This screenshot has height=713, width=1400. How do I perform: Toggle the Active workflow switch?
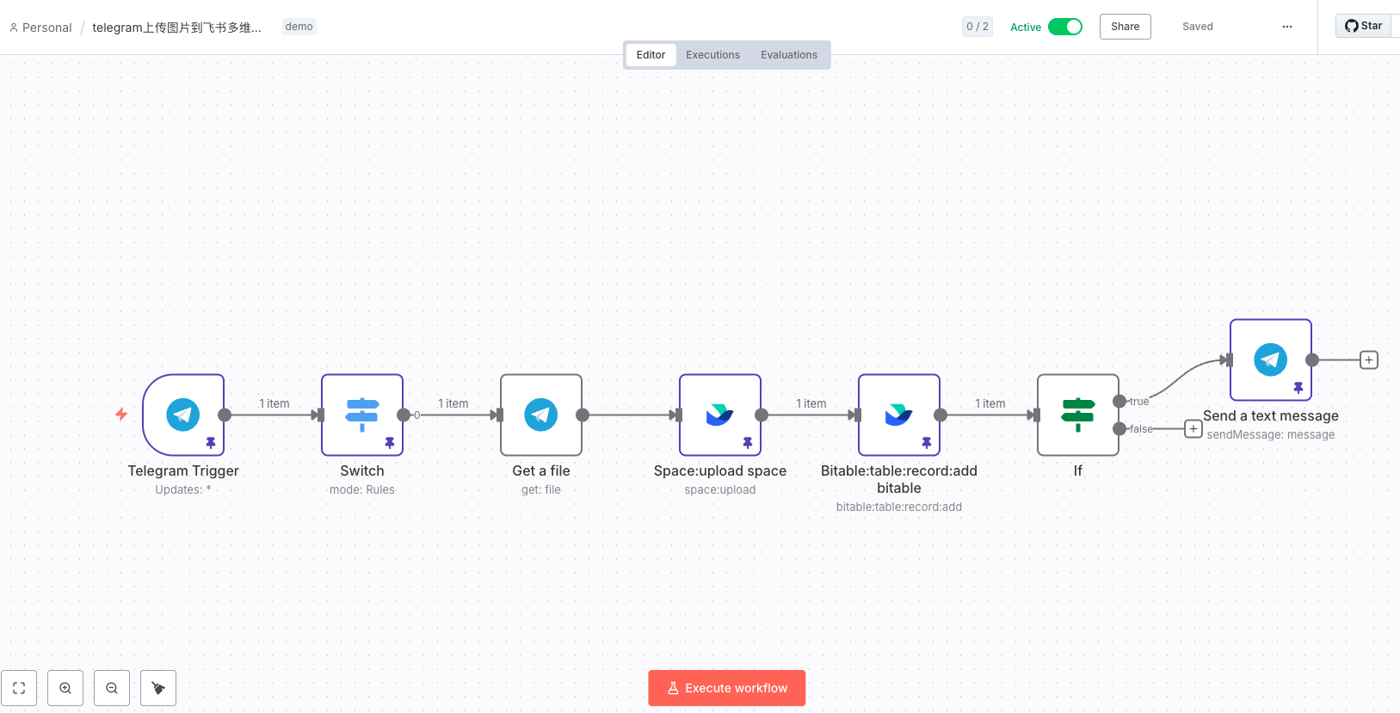tap(1064, 27)
